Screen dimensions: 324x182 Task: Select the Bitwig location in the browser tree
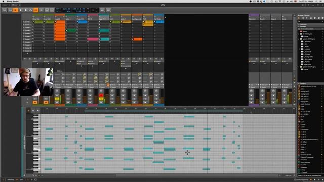click(305, 31)
